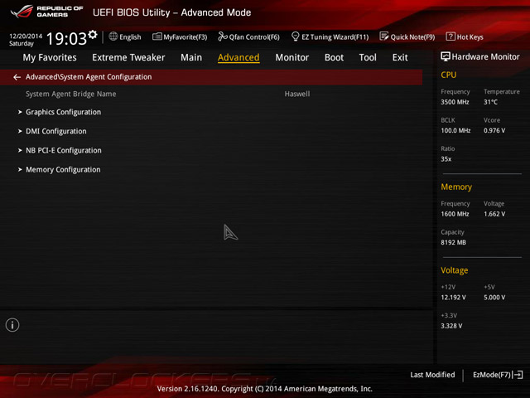Click the CPU section heading
The width and height of the screenshot is (530, 398).
[x=449, y=75]
